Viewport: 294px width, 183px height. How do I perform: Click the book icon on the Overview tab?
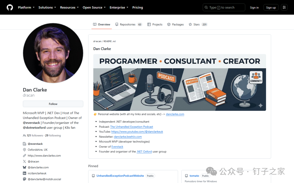(95, 24)
